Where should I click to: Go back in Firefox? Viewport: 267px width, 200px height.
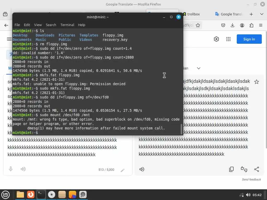point(6,25)
